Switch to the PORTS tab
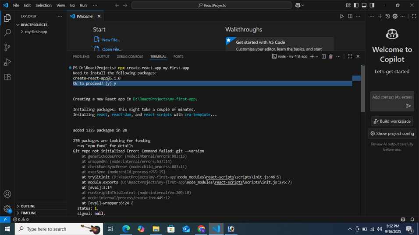The image size is (419, 235). tap(178, 56)
